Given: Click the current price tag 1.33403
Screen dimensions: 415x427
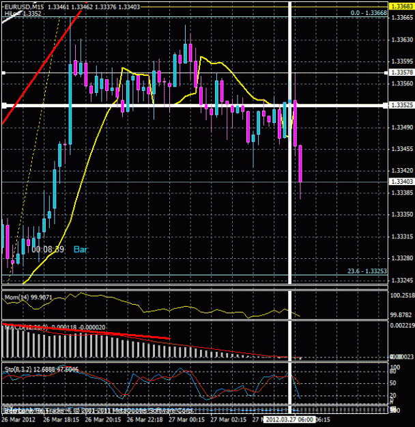Looking at the screenshot, I should point(402,182).
